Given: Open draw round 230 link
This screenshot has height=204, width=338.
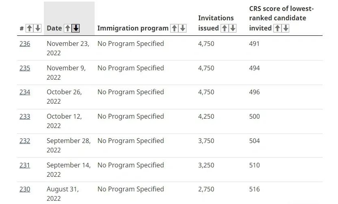Looking at the screenshot, I should (25, 189).
